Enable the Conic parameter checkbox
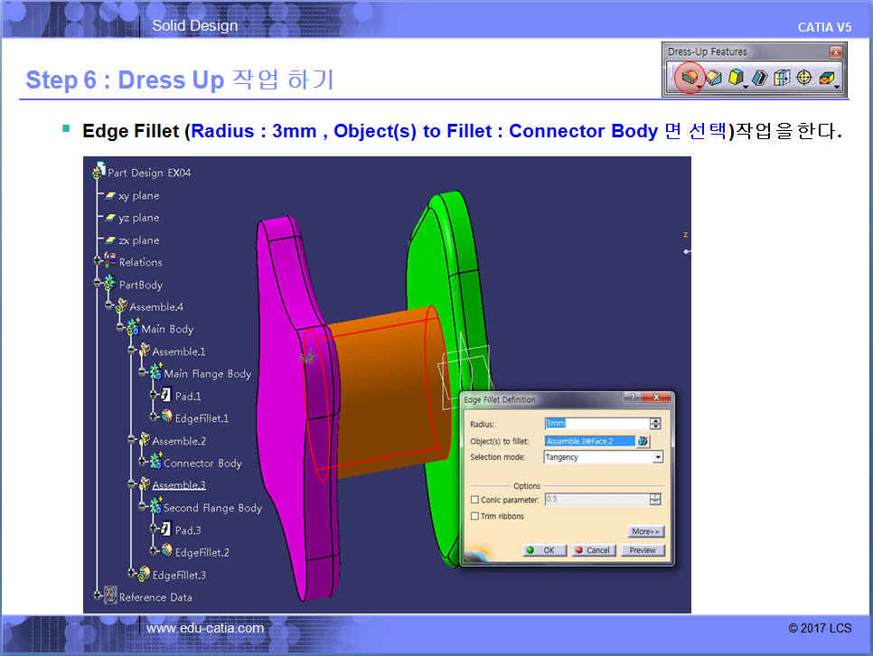Screen dimensions: 873x656 [x=475, y=500]
